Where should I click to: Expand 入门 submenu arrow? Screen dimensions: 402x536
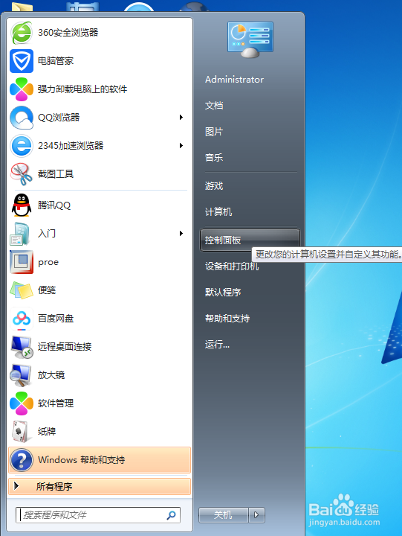pyautogui.click(x=181, y=234)
